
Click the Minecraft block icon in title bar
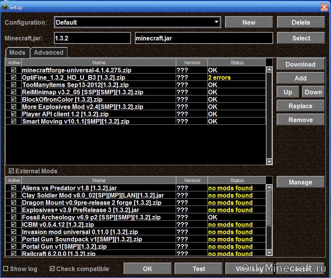[x=5, y=7]
